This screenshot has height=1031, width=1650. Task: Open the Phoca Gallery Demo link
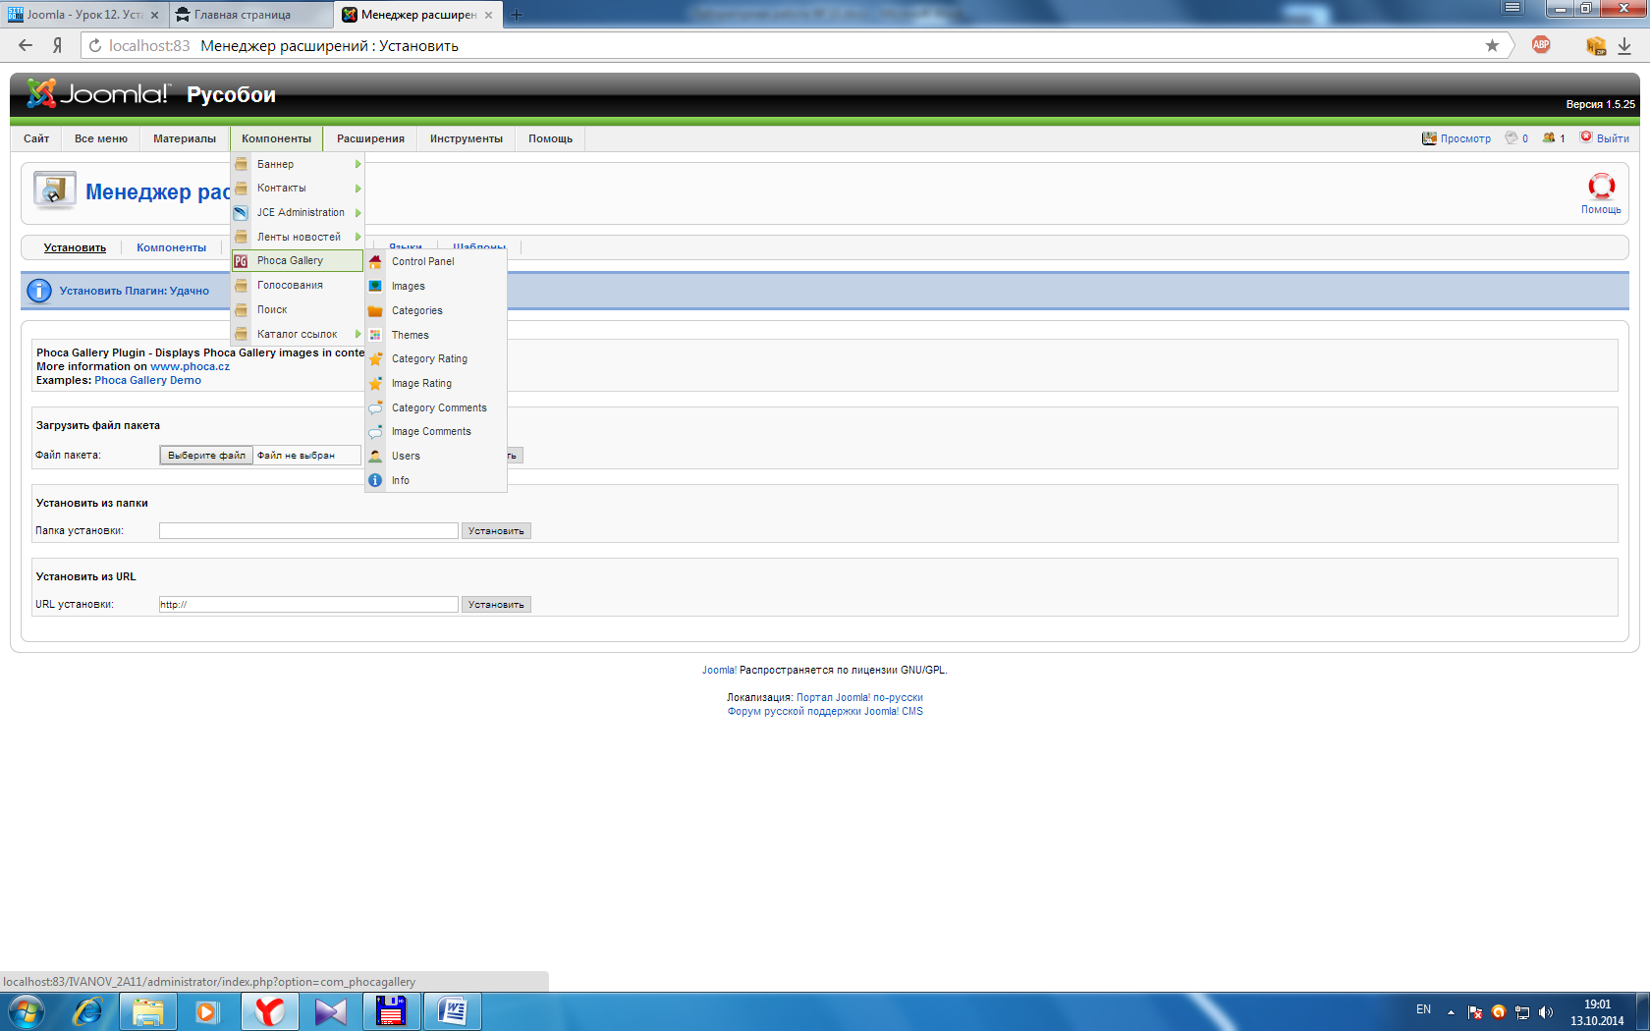click(x=147, y=380)
